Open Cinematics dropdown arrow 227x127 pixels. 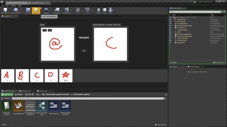[71, 11]
